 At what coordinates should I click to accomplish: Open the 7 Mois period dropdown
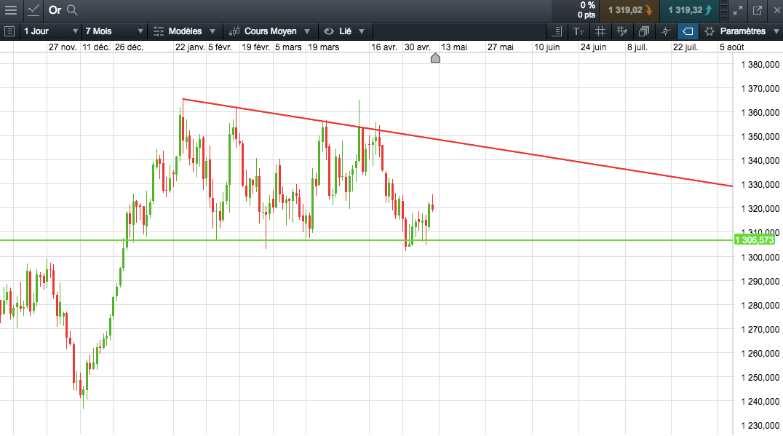pos(114,31)
